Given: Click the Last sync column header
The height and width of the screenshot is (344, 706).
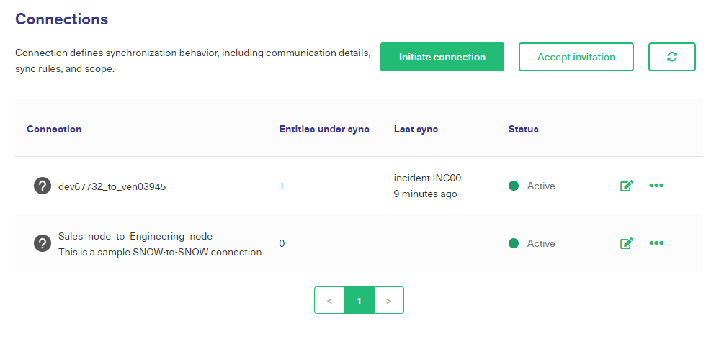Looking at the screenshot, I should (x=416, y=129).
